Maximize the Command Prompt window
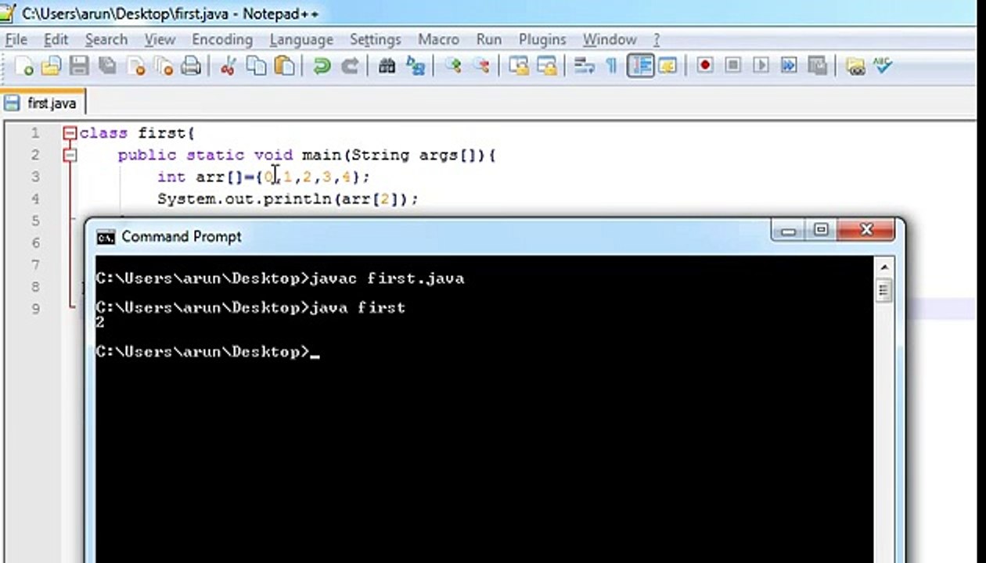The image size is (986, 563). tap(821, 231)
